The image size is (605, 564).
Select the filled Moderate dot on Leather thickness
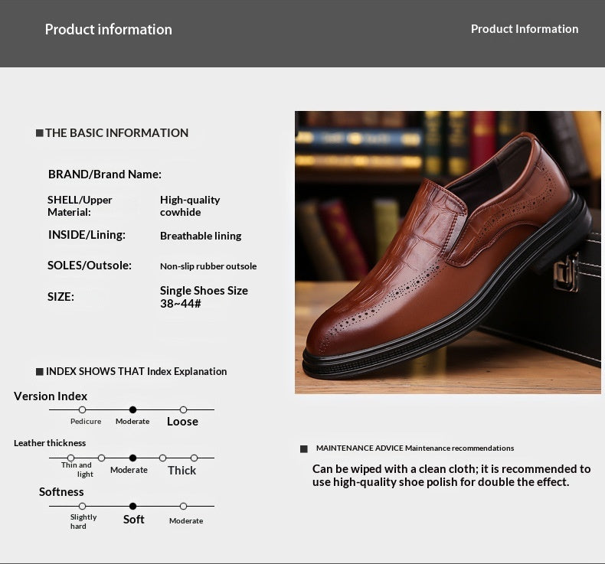click(132, 458)
